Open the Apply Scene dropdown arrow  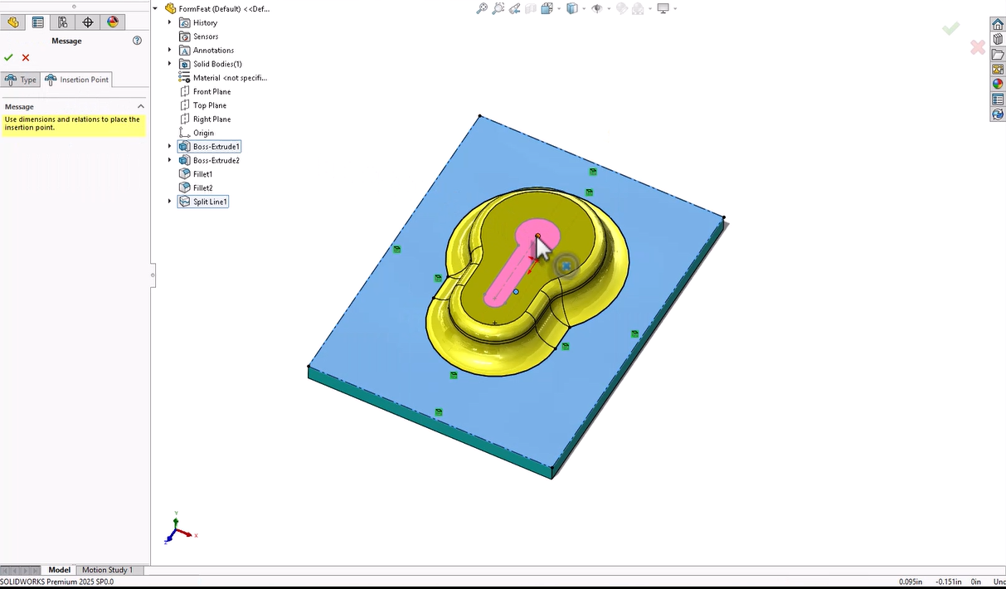pos(649,8)
